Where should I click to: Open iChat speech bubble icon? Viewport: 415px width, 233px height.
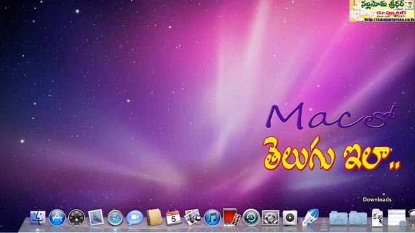coord(135,217)
